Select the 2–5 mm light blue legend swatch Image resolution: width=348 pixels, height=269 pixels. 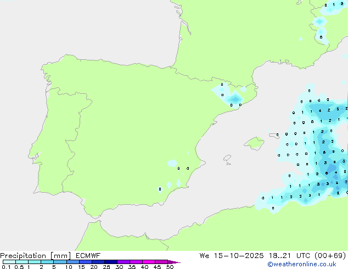click(47, 262)
